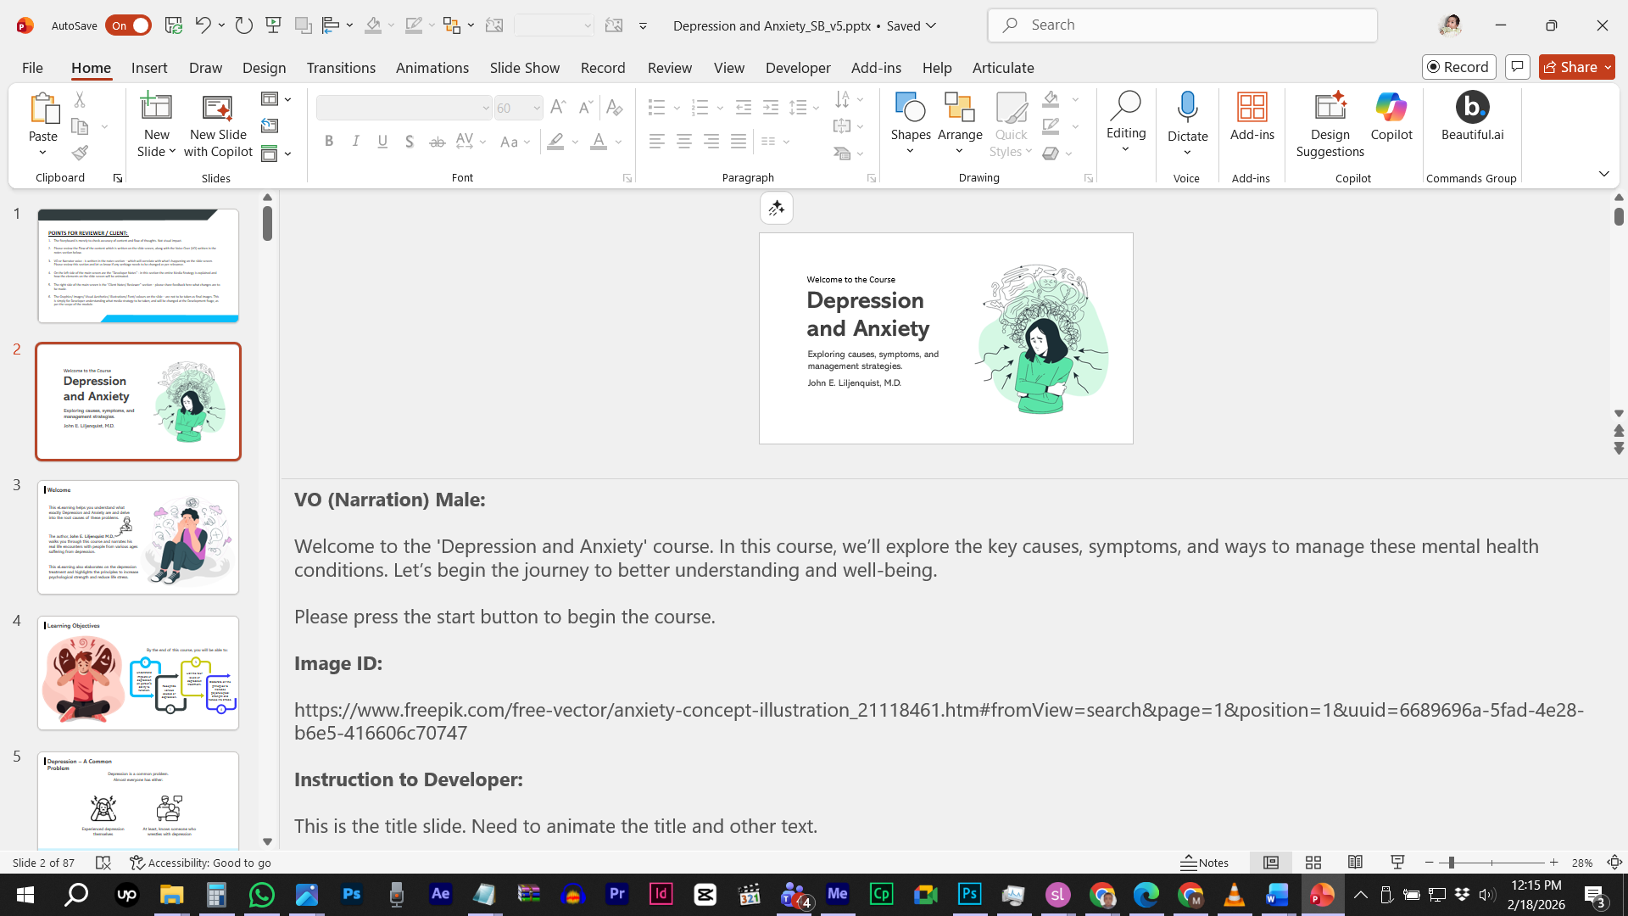The image size is (1628, 916).
Task: Toggle the Notes pane button
Action: [1205, 863]
